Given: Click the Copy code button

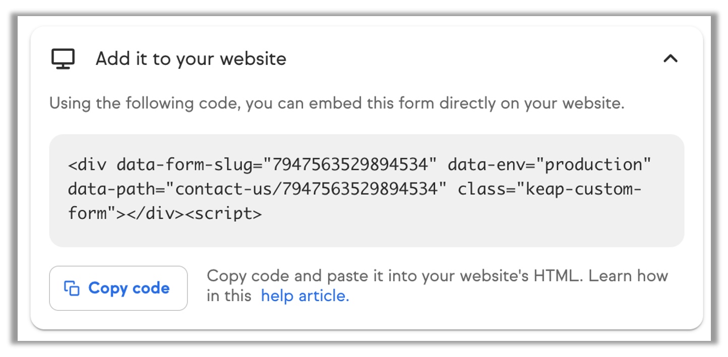Looking at the screenshot, I should (118, 288).
